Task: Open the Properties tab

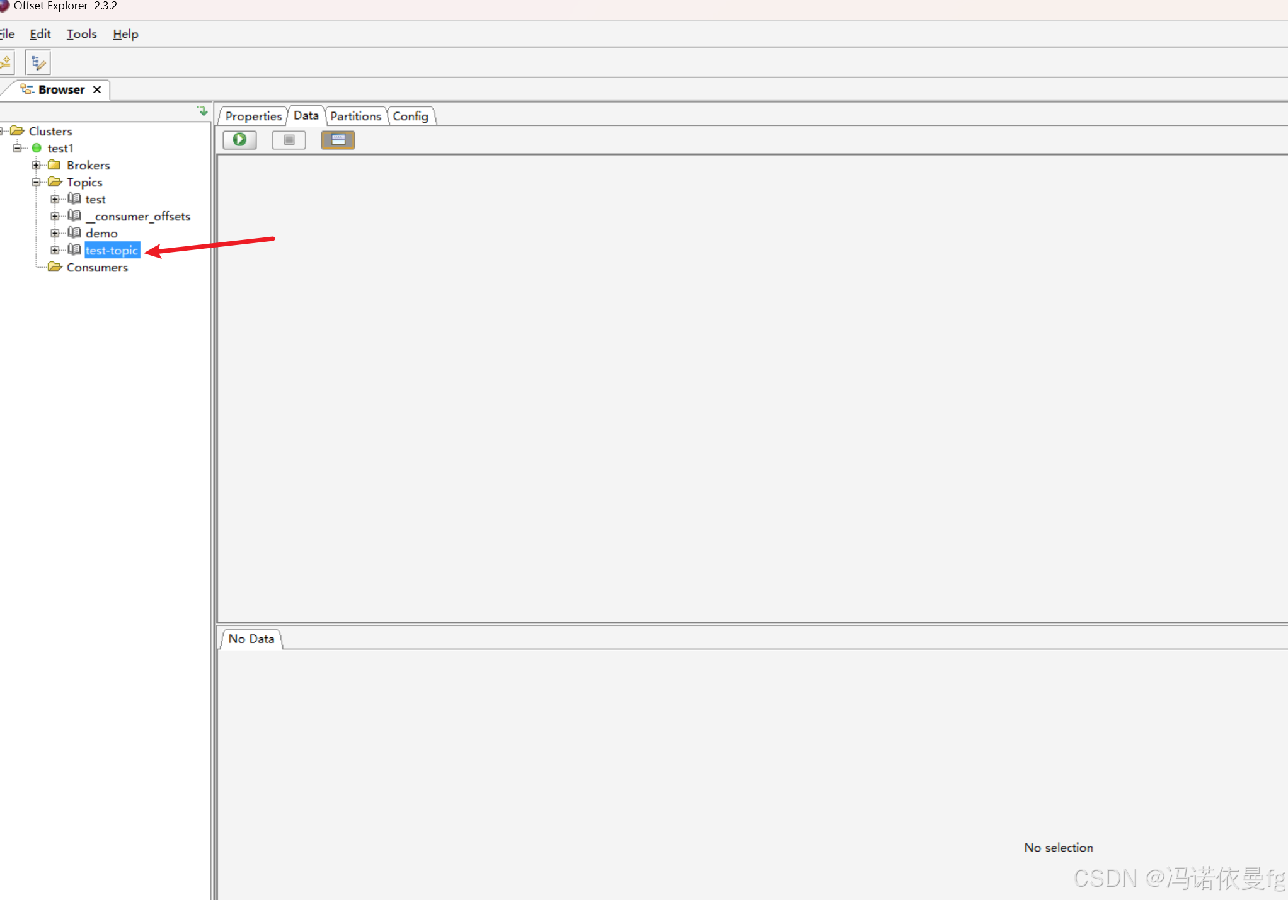Action: click(253, 116)
